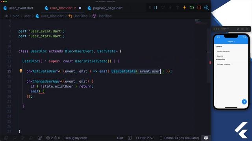Open the Explorer icon in the status bar
This screenshot has width=252, height=141.
point(6,138)
